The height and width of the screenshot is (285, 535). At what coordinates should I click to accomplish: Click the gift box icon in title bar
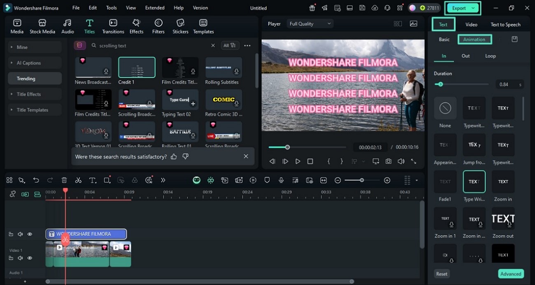312,8
